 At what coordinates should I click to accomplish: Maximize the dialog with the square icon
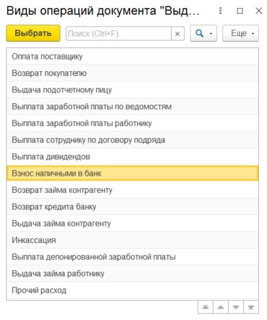point(240,11)
